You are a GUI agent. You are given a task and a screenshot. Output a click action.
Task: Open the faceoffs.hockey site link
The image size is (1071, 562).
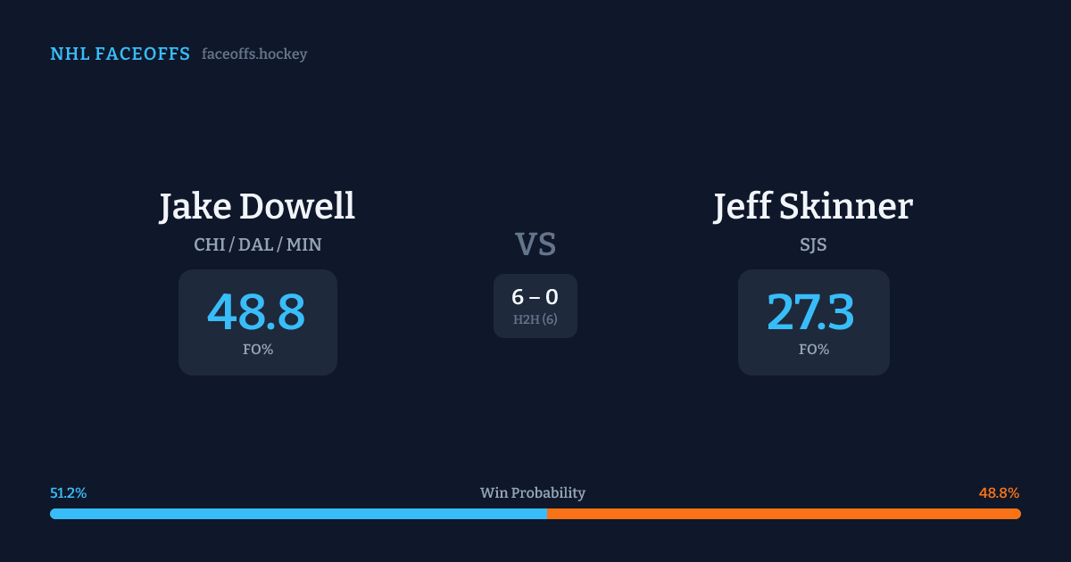[254, 54]
